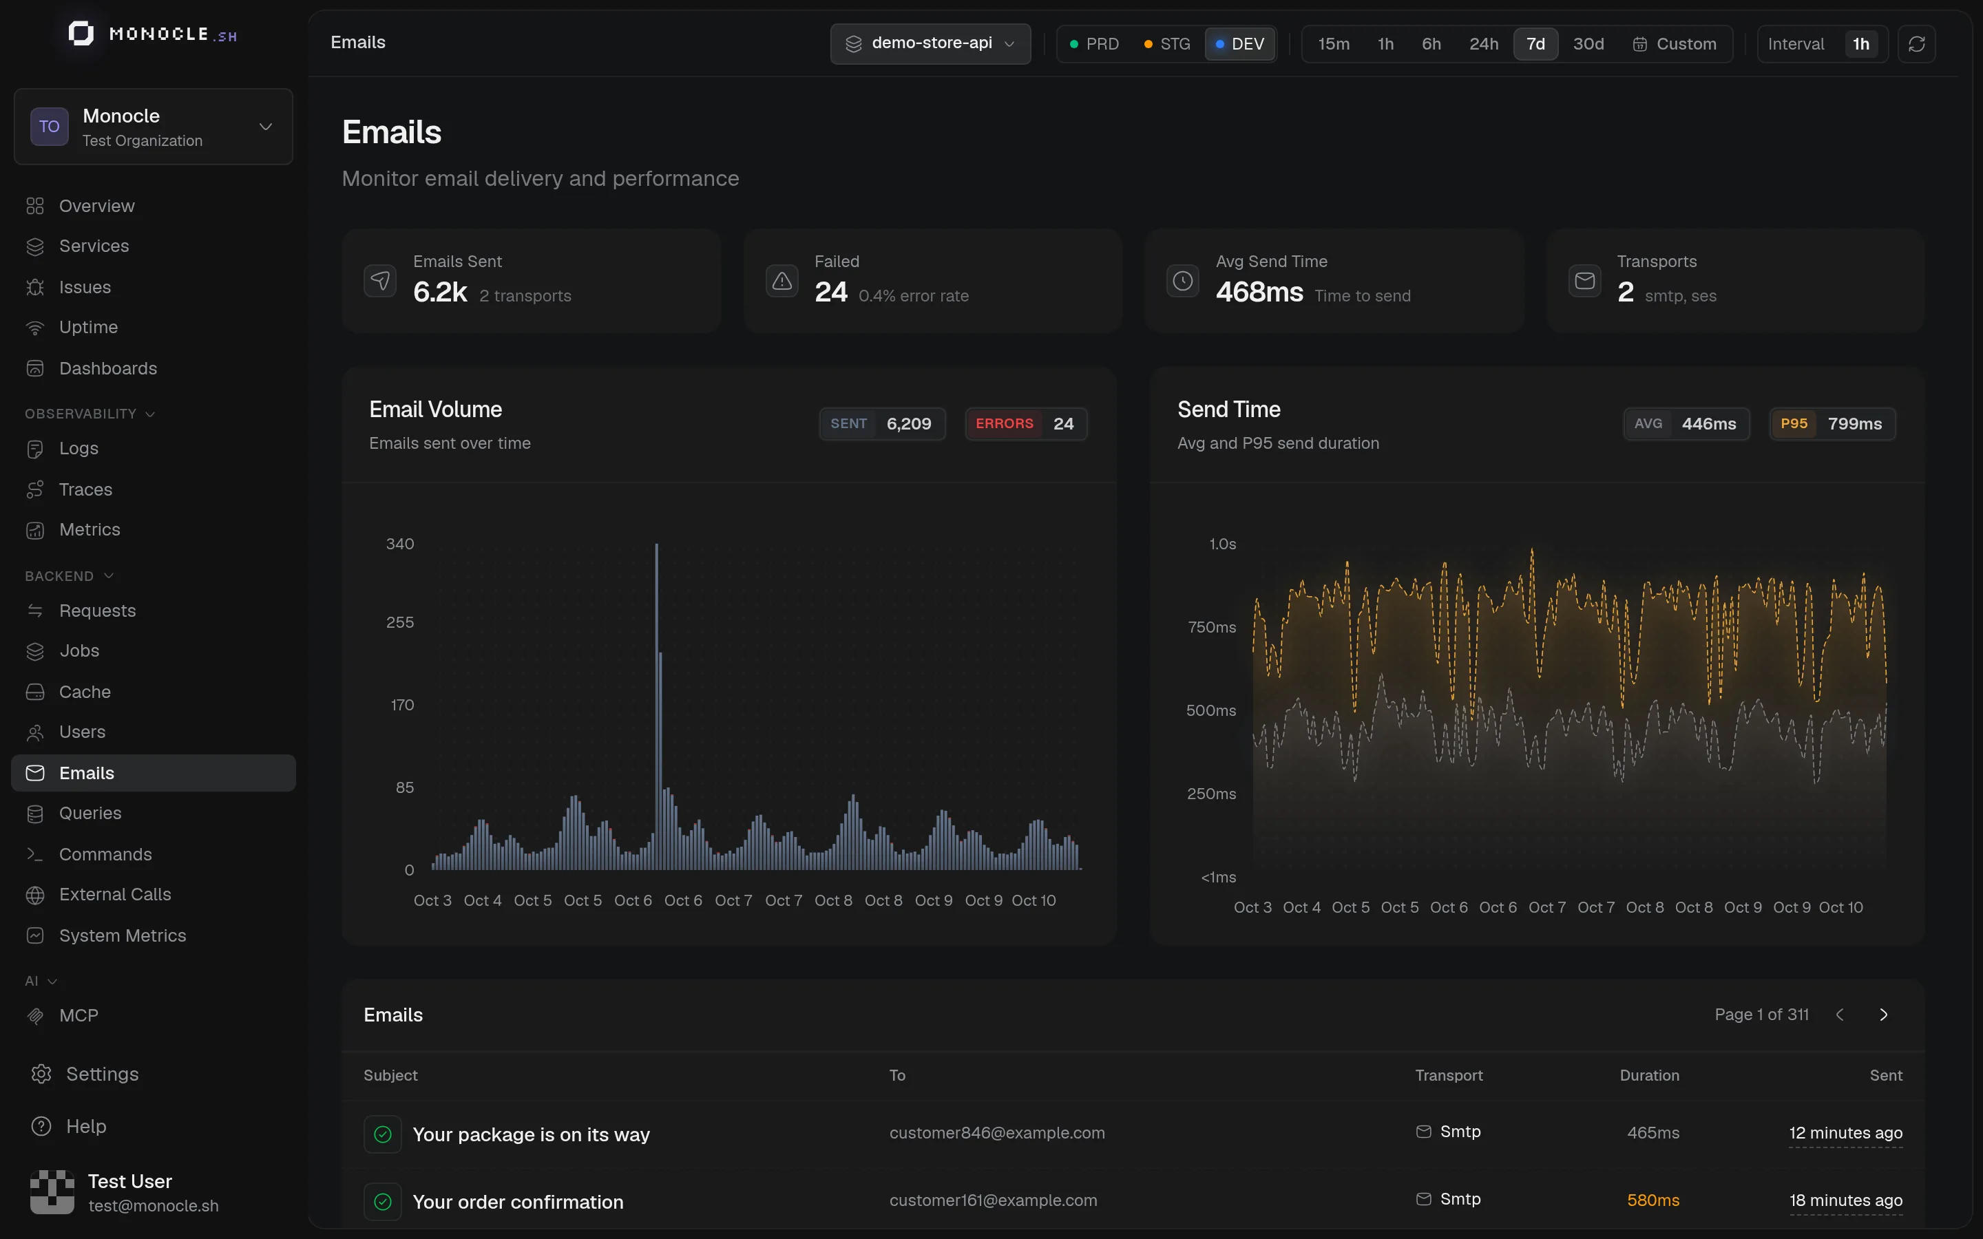
Task: Set time range to 15m
Action: click(1333, 43)
